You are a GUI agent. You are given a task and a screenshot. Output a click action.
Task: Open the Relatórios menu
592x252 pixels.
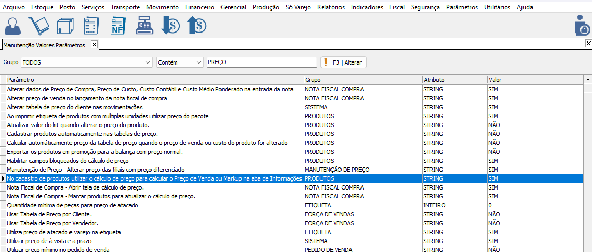click(x=330, y=7)
